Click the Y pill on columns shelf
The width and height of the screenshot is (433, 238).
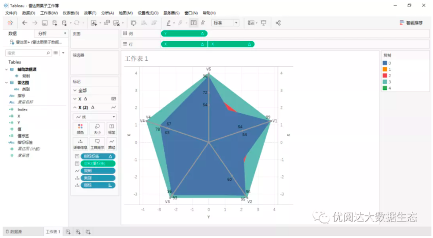(x=184, y=33)
